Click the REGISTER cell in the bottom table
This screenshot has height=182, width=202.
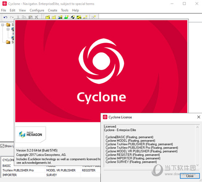coord(89,170)
